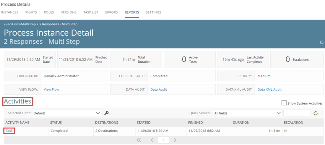
Task: Enable Show System Activities checkbox
Action: coord(284,103)
